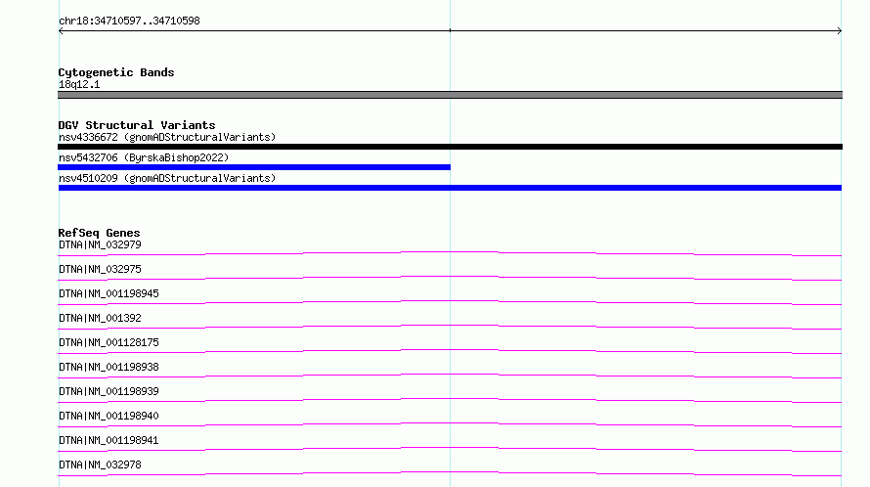Viewport: 870px width, 487px height.
Task: Click the magenta intron line under DTNA|NM_032979
Action: 450,254
